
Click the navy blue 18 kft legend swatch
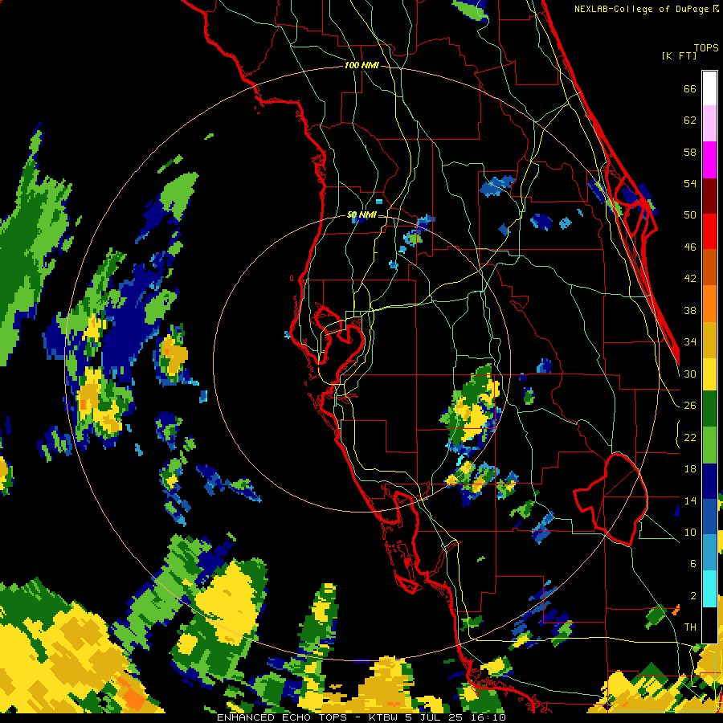click(709, 481)
